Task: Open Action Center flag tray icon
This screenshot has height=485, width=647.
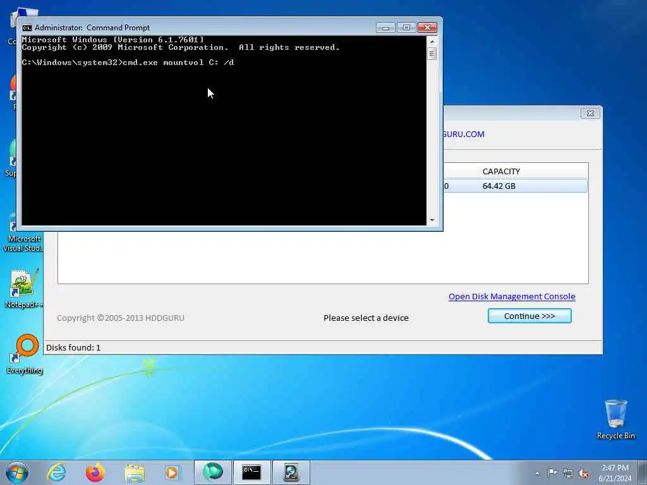Action: pyautogui.click(x=552, y=473)
